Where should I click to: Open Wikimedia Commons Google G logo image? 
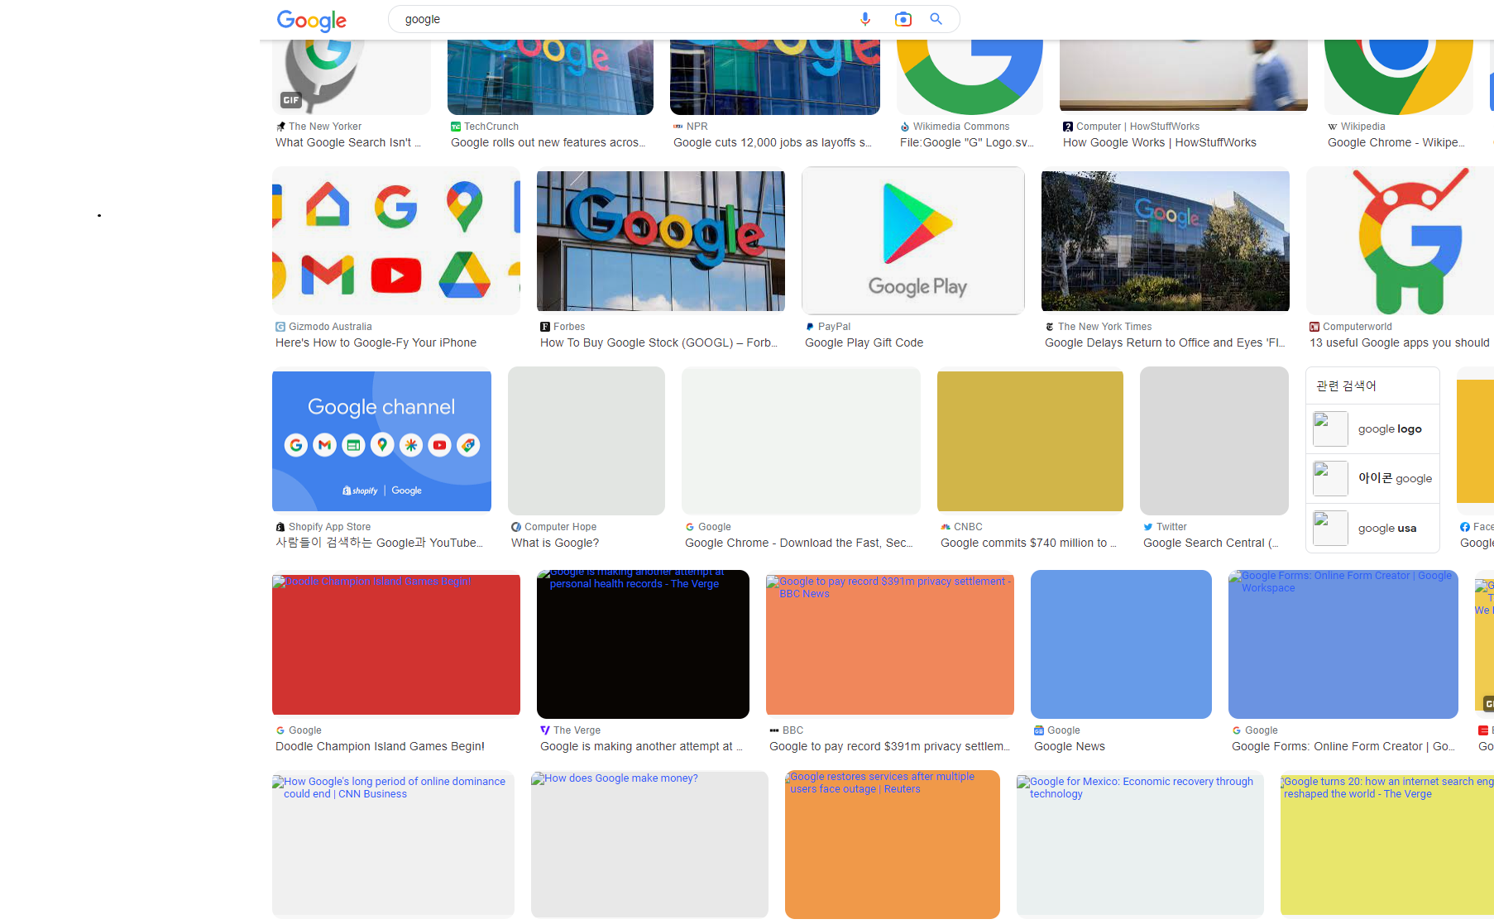[970, 77]
